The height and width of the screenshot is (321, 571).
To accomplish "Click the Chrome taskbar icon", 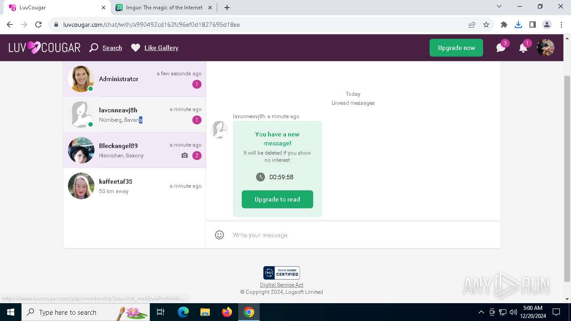I will click(x=249, y=312).
